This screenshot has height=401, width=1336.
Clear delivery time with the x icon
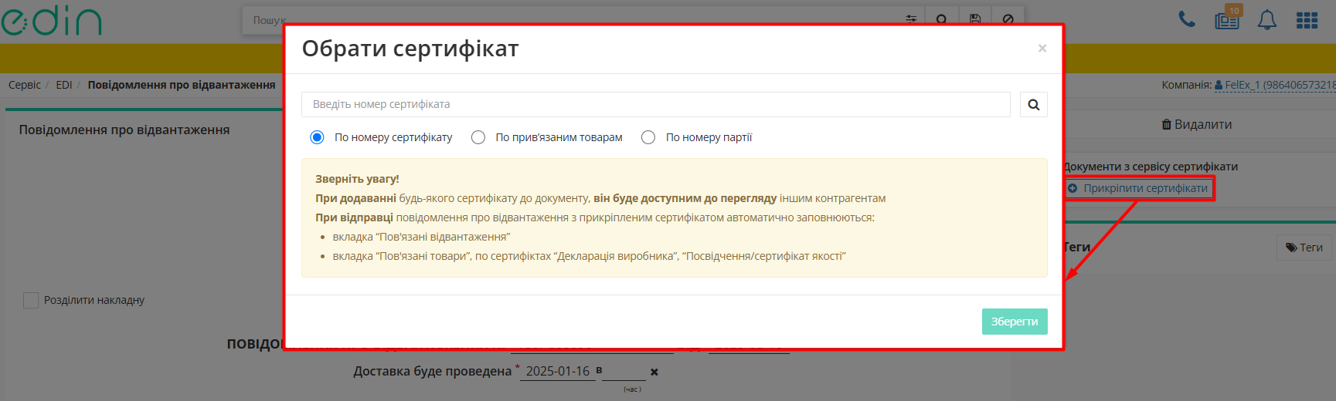(654, 372)
